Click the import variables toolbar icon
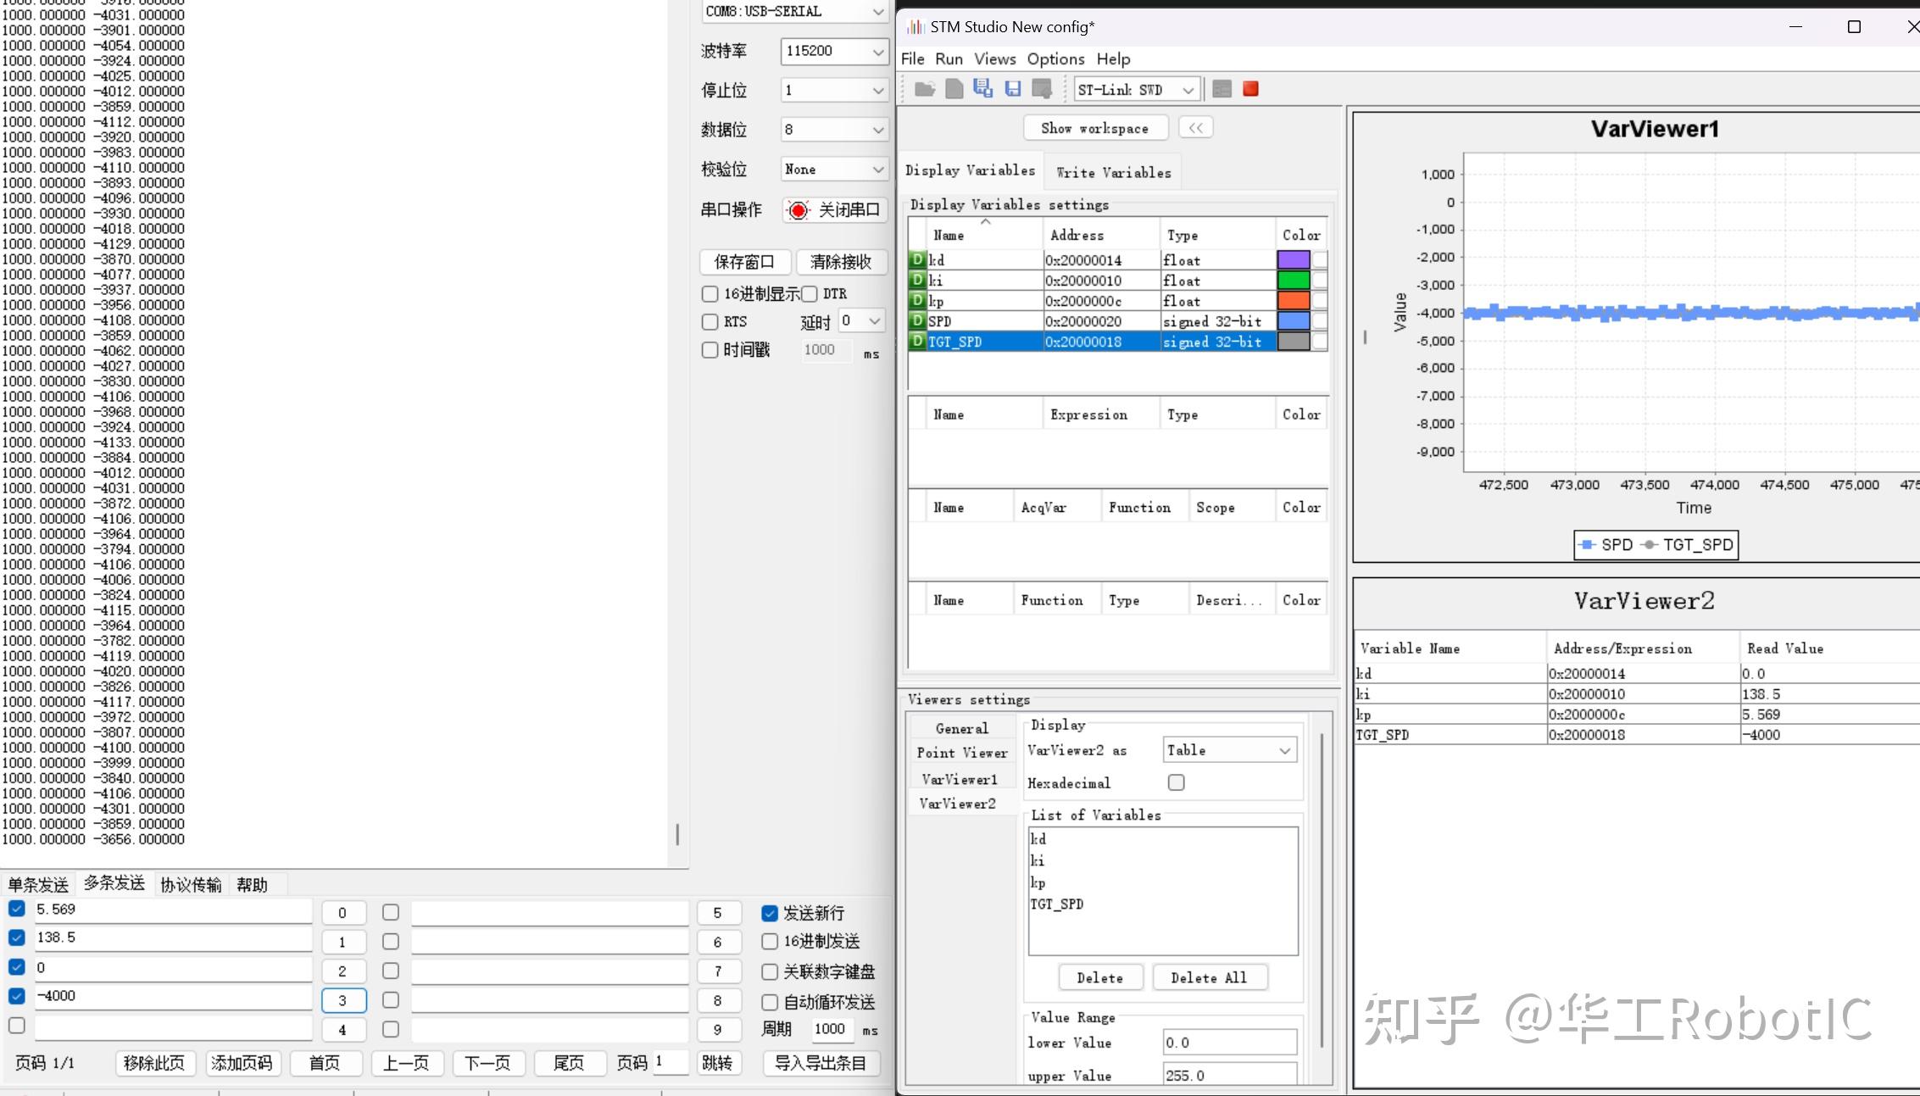 click(1042, 89)
